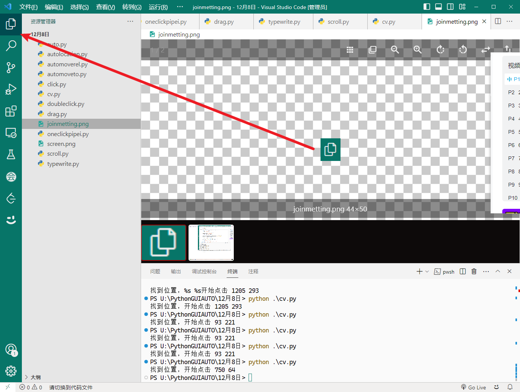Image resolution: width=520 pixels, height=392 pixels.
Task: Open the Extensions view
Action: point(11,111)
